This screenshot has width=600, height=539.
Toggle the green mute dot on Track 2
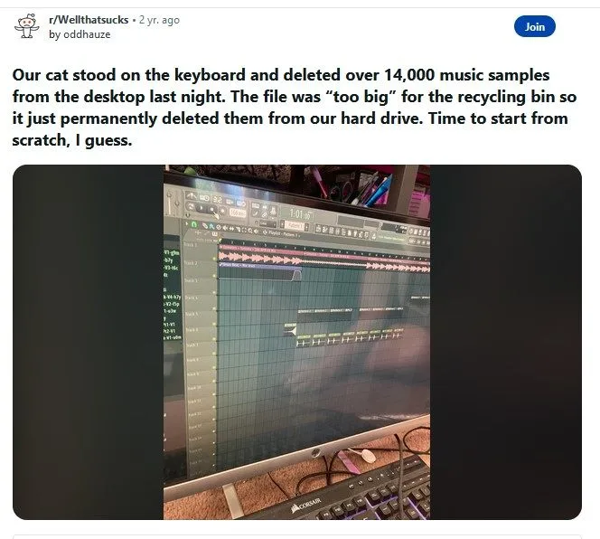coord(214,275)
